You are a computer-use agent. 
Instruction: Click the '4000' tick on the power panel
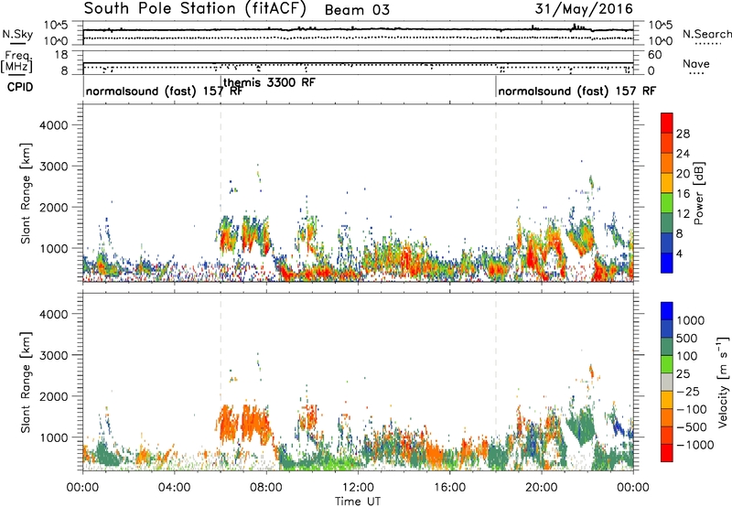tap(53, 125)
